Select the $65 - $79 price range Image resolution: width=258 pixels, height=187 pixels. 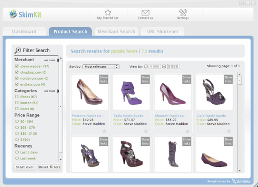coord(17,127)
